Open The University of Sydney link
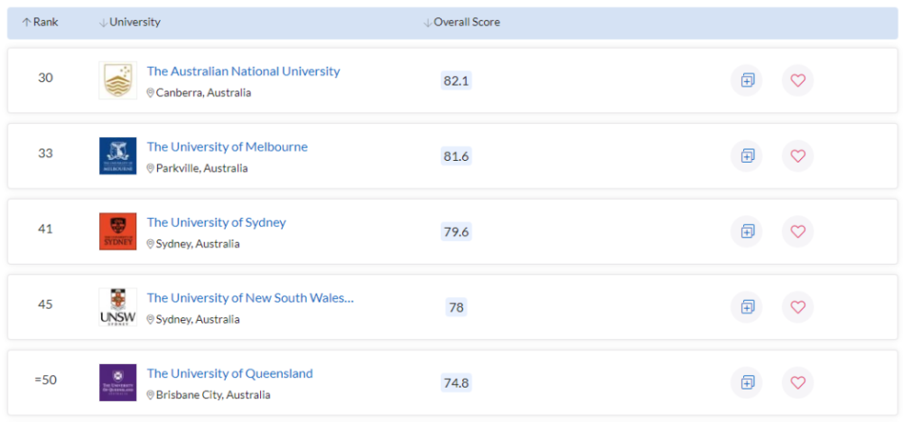Viewport: 903px width, 422px height. [x=216, y=222]
